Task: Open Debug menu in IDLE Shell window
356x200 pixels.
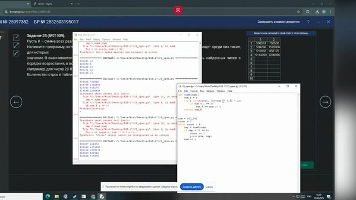Action: tap(96, 39)
